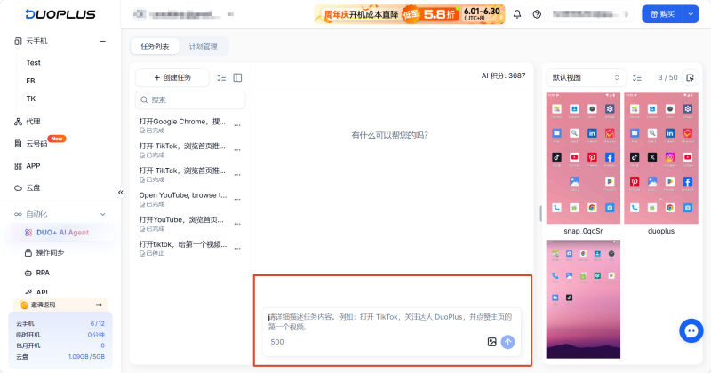Open the phone panel pop-out icon
The width and height of the screenshot is (711, 373).
691,78
